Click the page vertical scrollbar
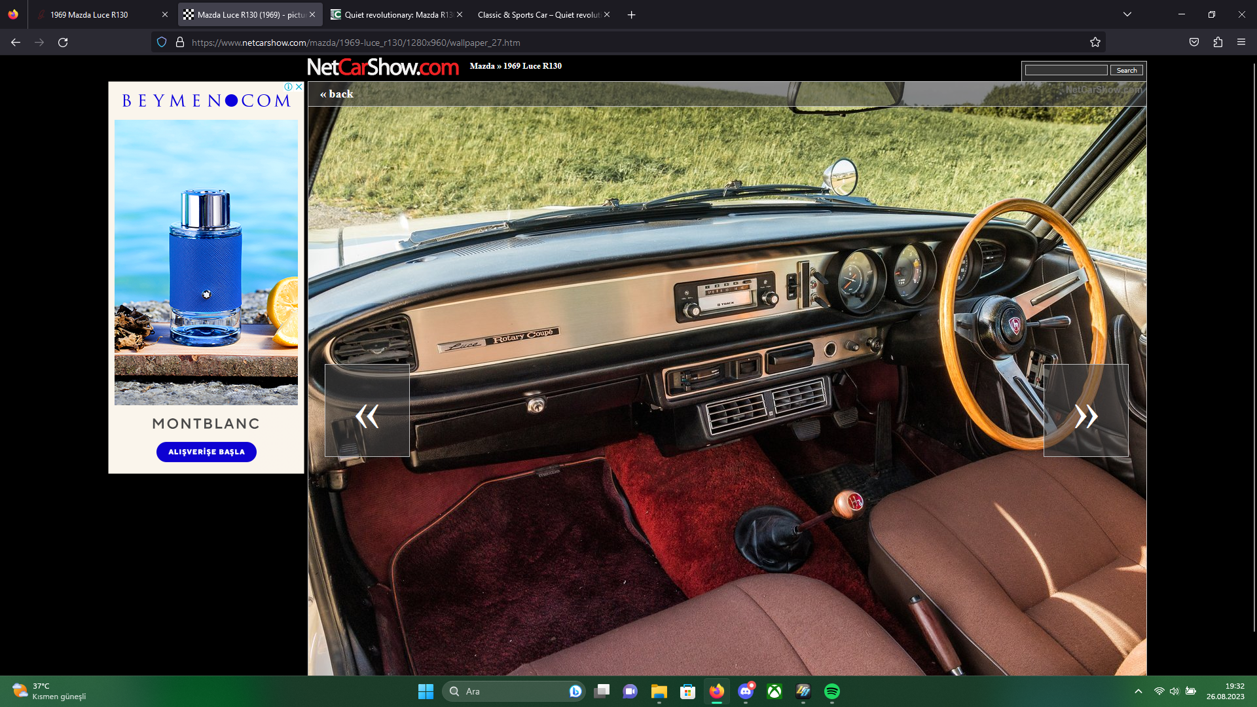Viewport: 1257px width, 707px height. (1254, 347)
